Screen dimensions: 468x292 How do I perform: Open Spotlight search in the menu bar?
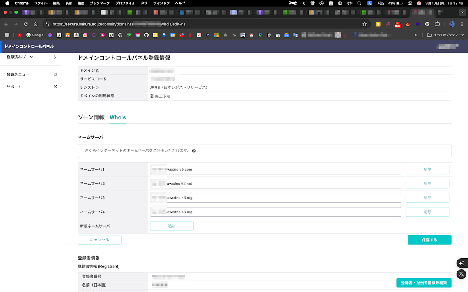[359, 3]
